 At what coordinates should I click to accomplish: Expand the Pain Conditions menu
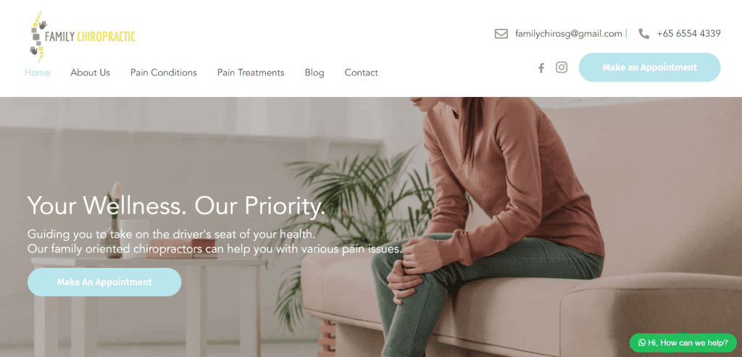(x=164, y=72)
